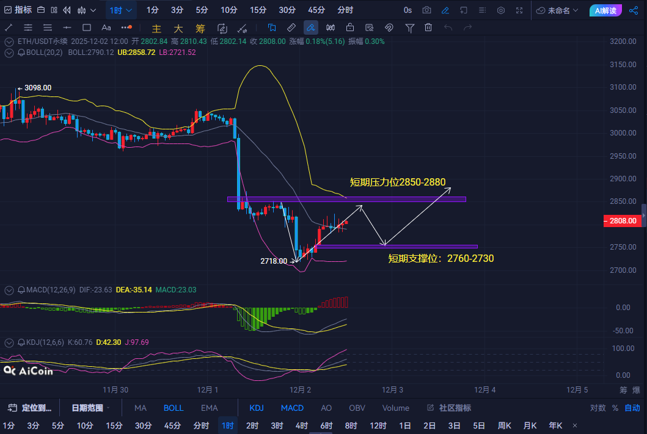The image size is (647, 434).
Task: Click the AI解读 button
Action: click(x=606, y=10)
